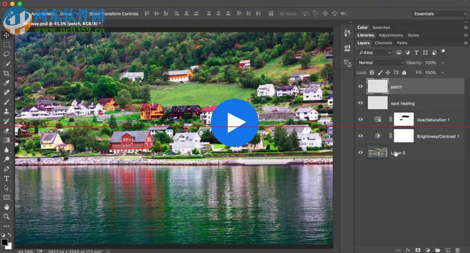Switch to the Adjustments tab
This screenshot has width=470, height=253.
[x=391, y=35]
